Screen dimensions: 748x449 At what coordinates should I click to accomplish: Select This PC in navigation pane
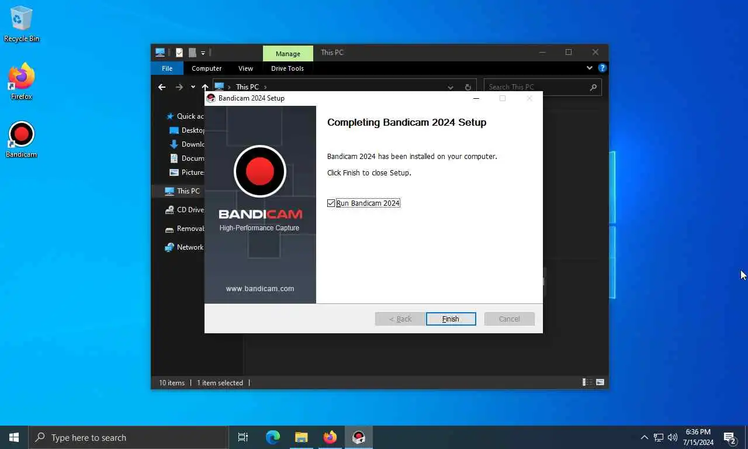182,191
